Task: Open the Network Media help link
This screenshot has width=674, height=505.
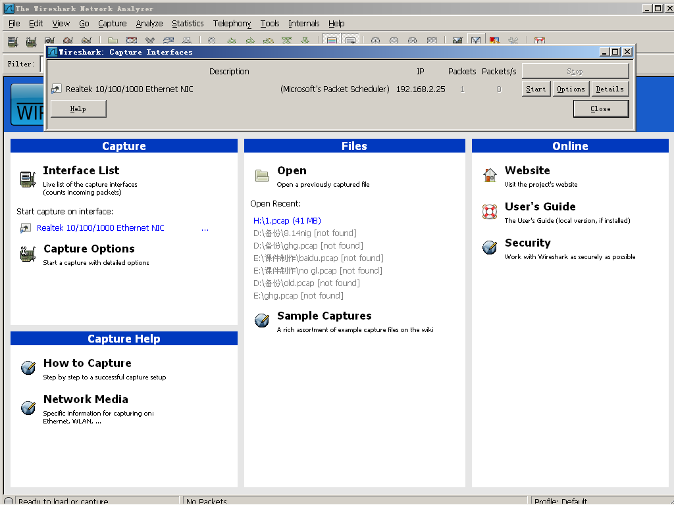Action: (86, 399)
